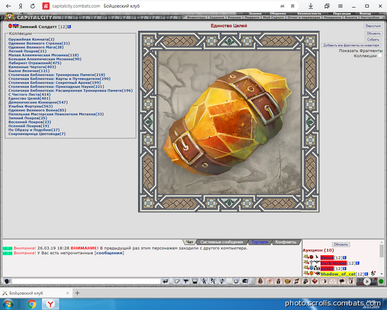Open the Персонаж top menu
The image size is (387, 310).
[x=342, y=14]
